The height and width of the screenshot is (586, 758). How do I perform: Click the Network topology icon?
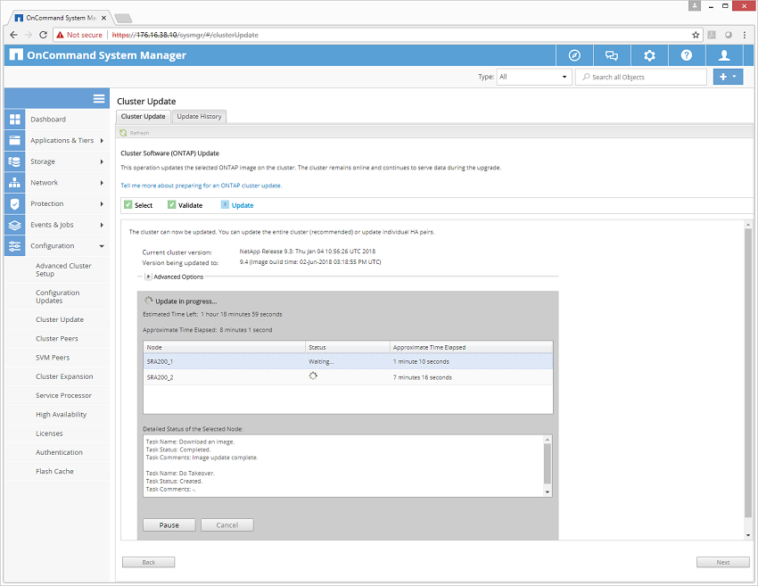click(15, 182)
